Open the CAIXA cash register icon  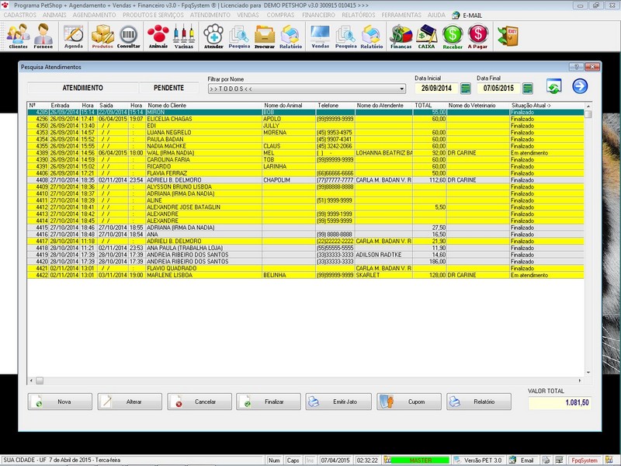tap(426, 36)
